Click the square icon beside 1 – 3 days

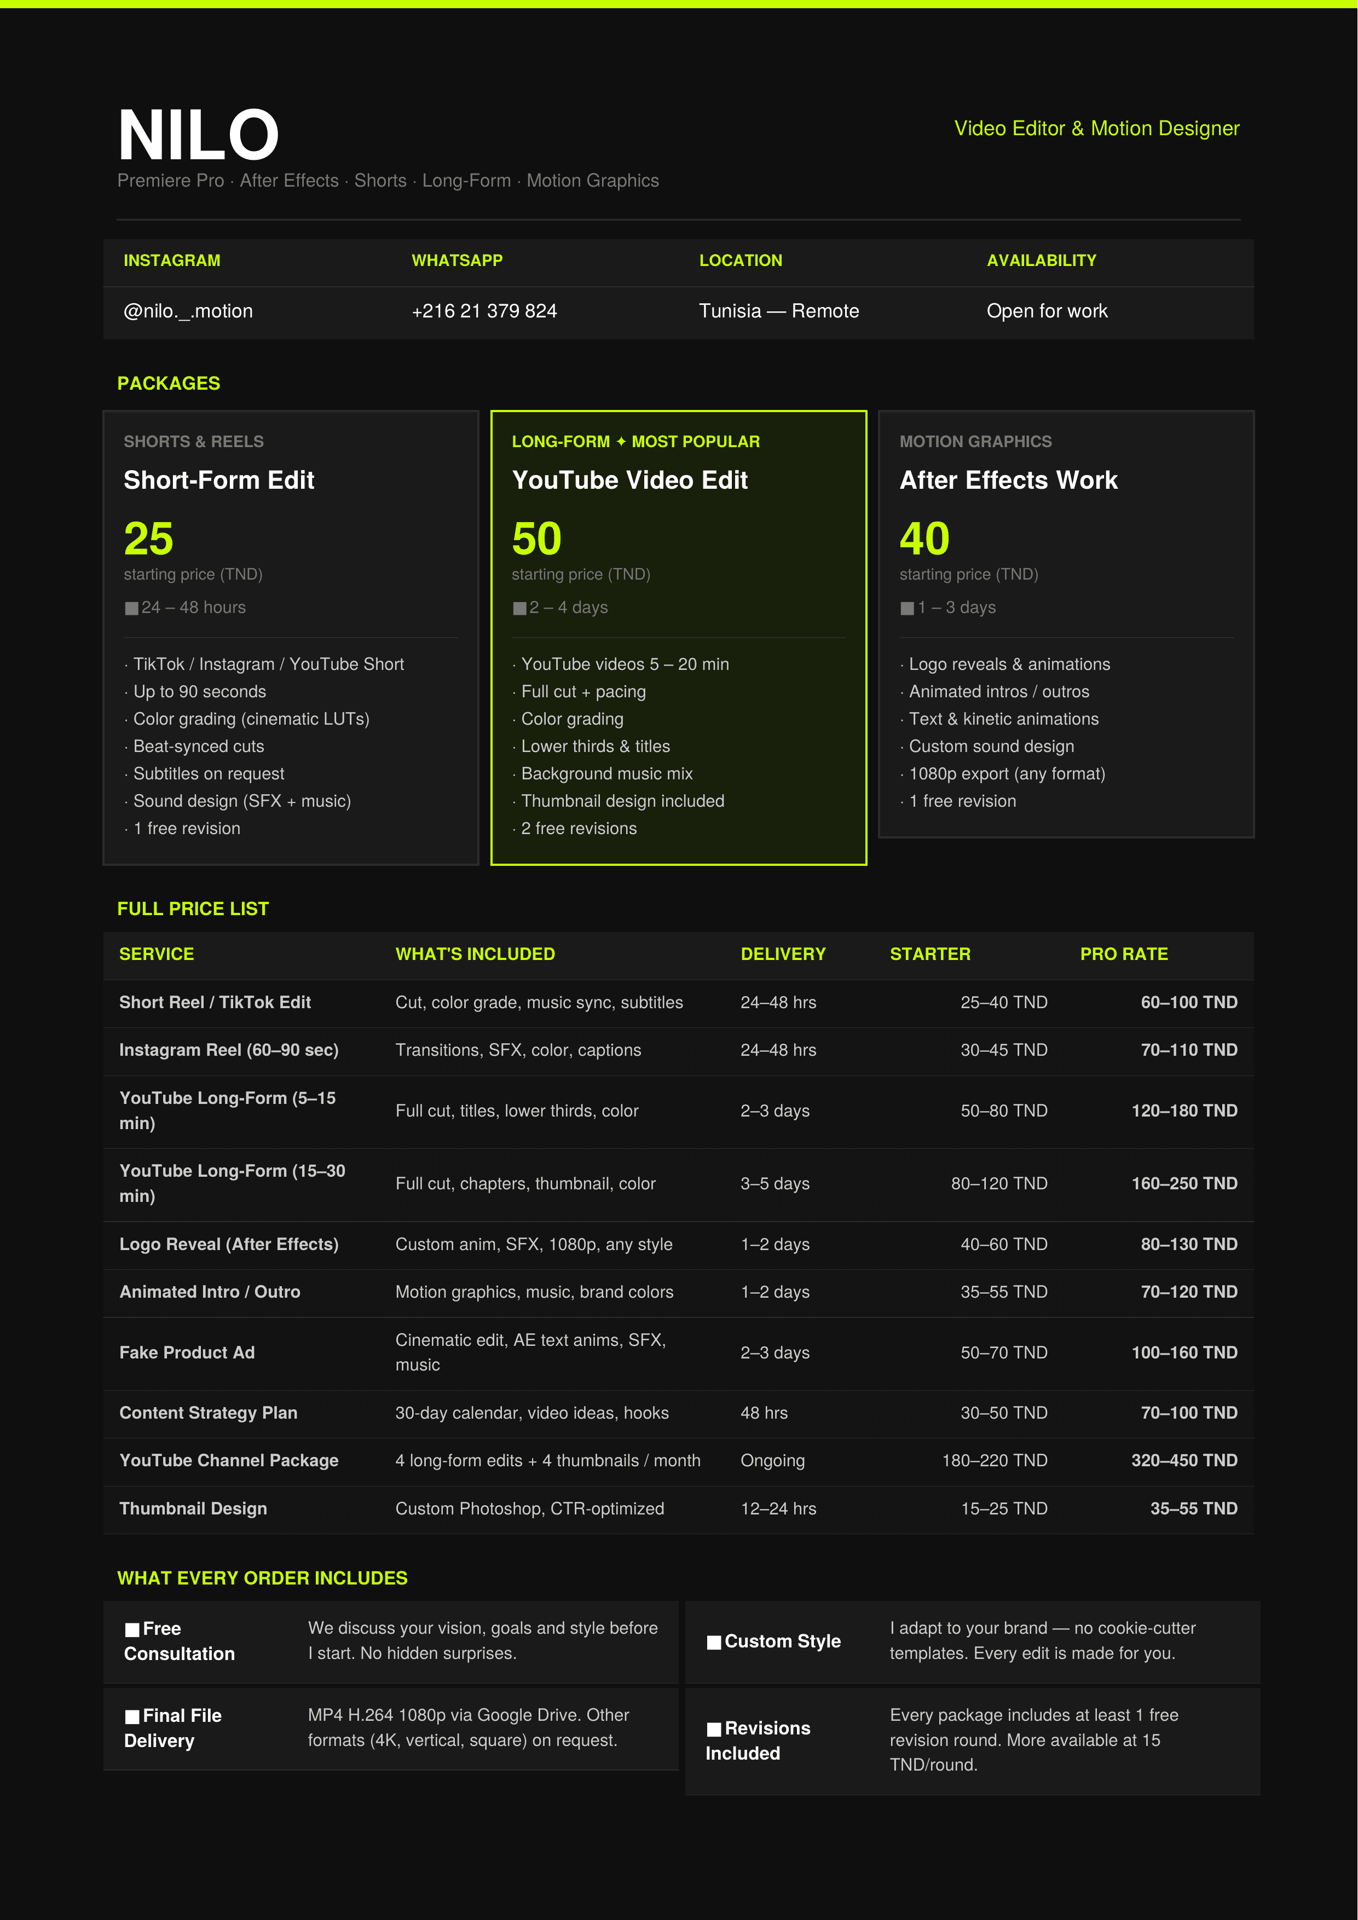pos(908,608)
